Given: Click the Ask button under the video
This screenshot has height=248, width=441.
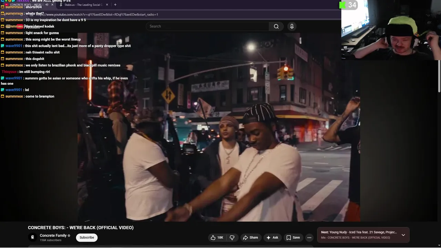Looking at the screenshot, I should [272, 238].
